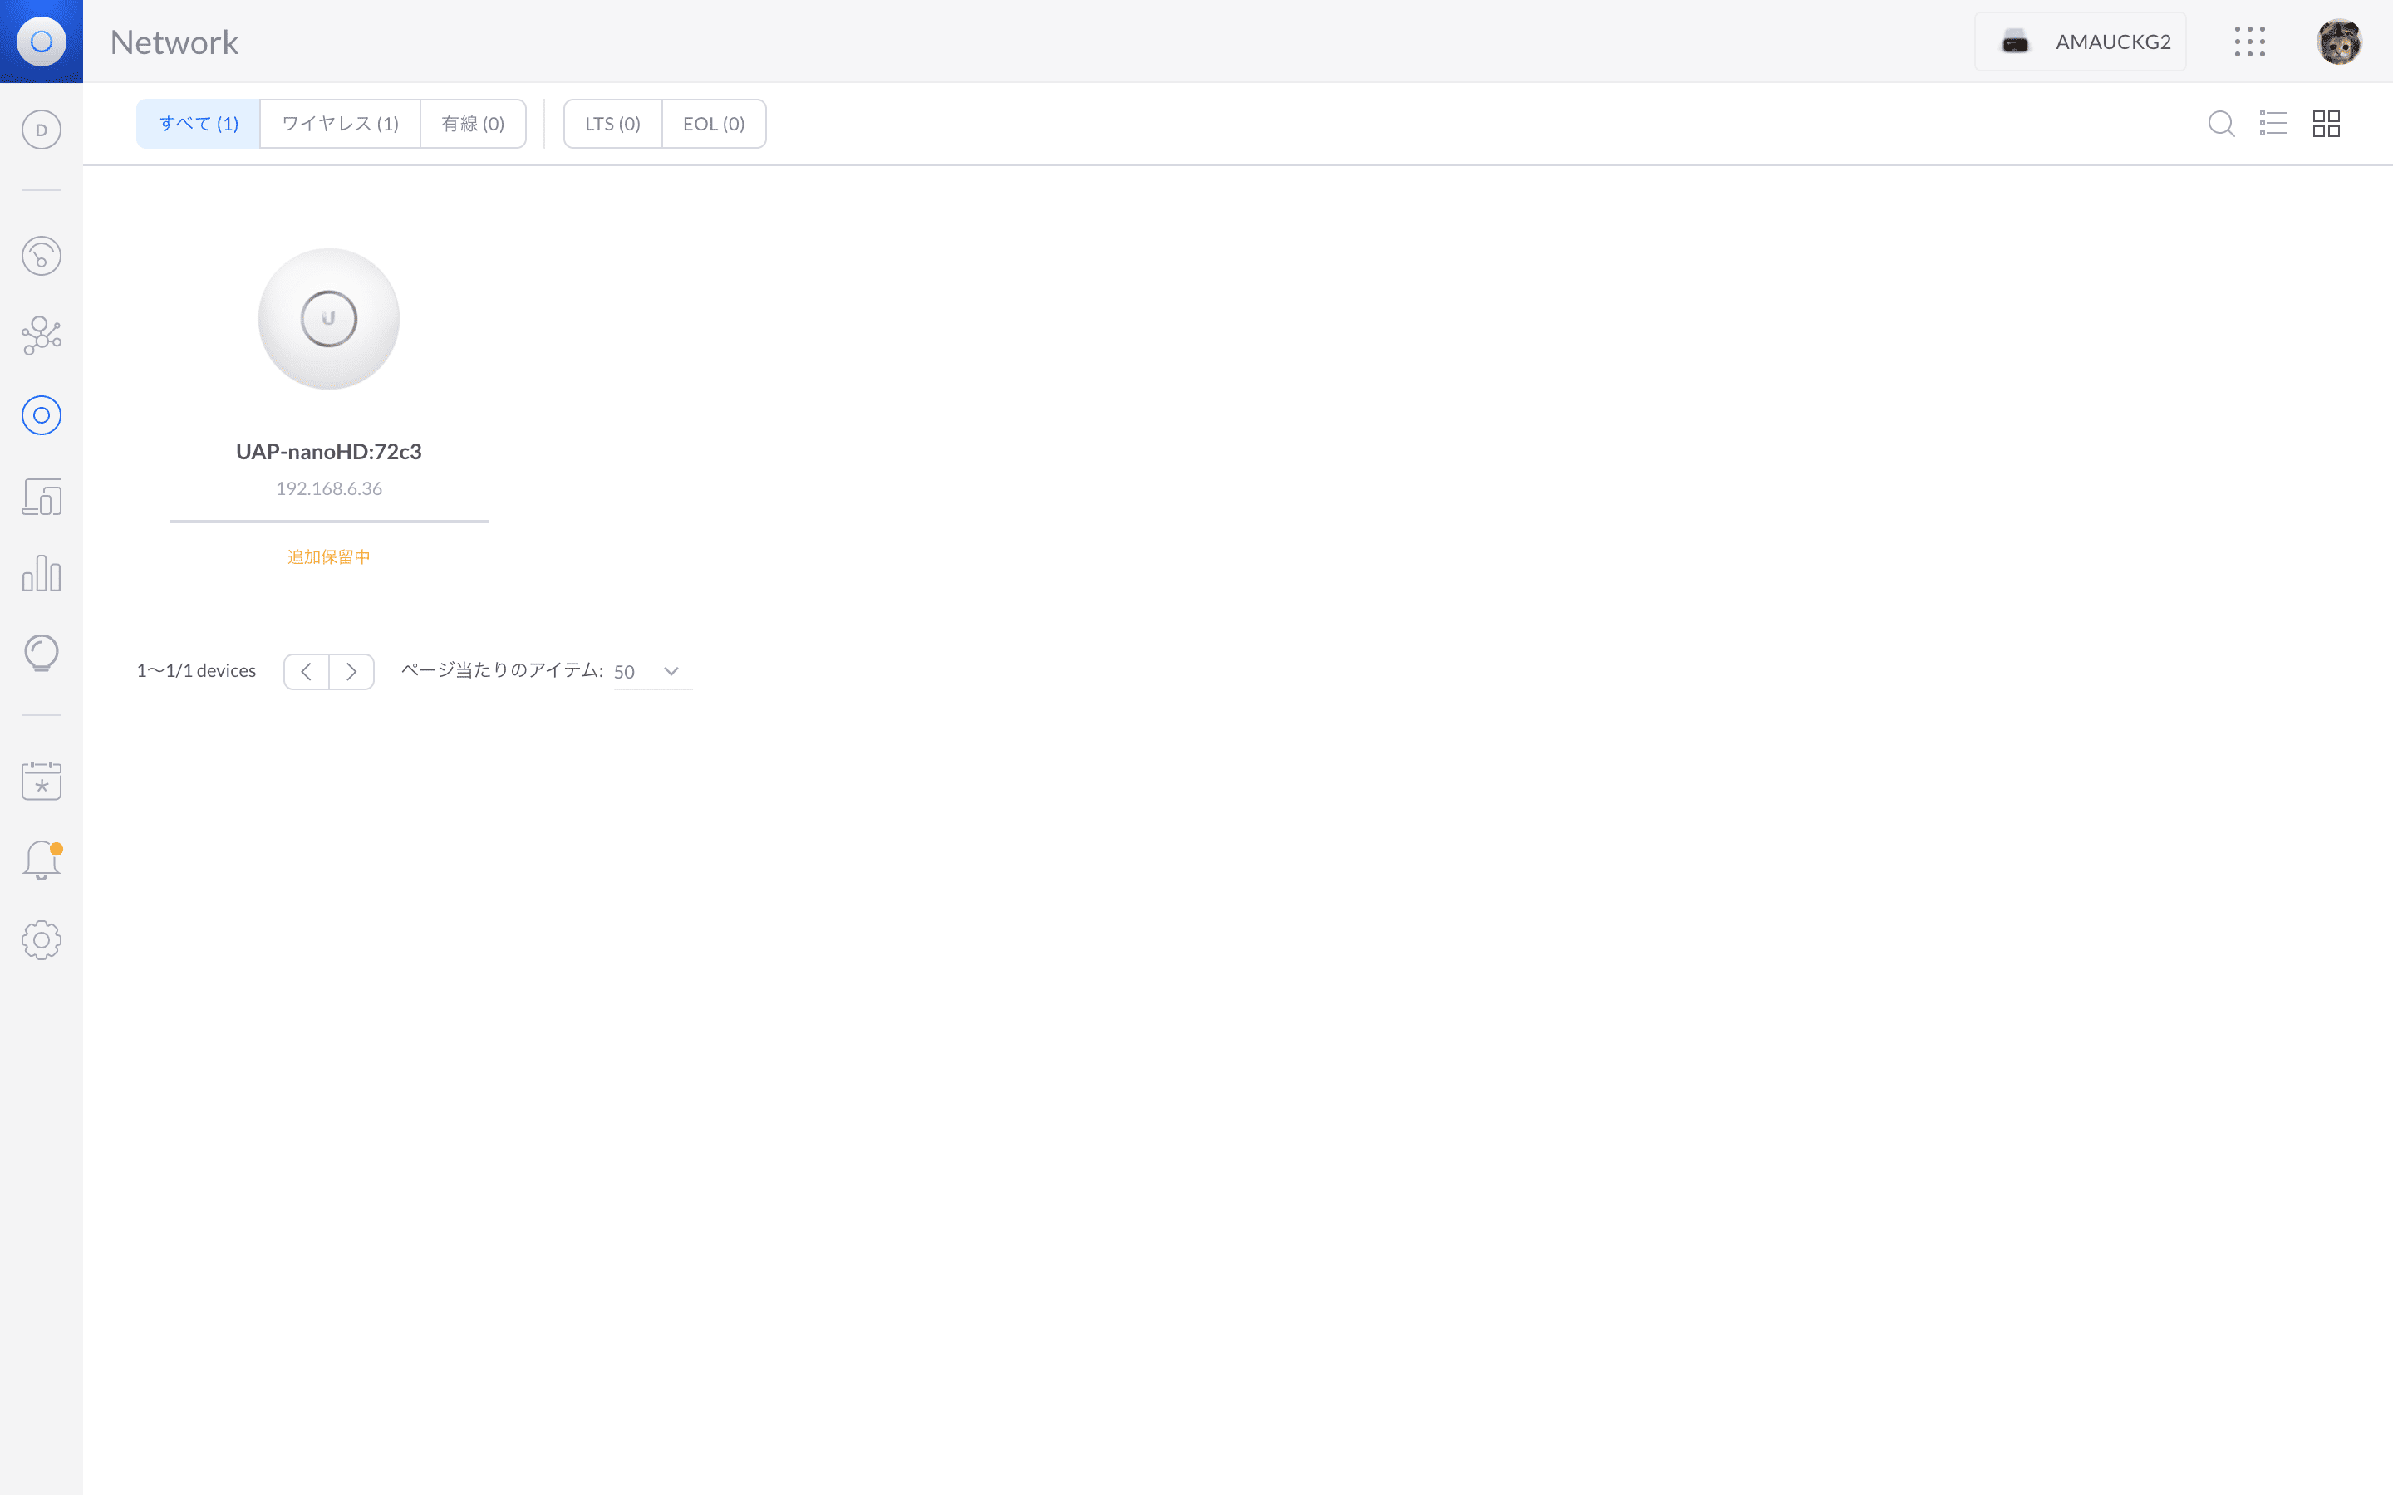The width and height of the screenshot is (2393, 1495).
Task: Open the site switcher 'D' icon
Action: (x=42, y=130)
